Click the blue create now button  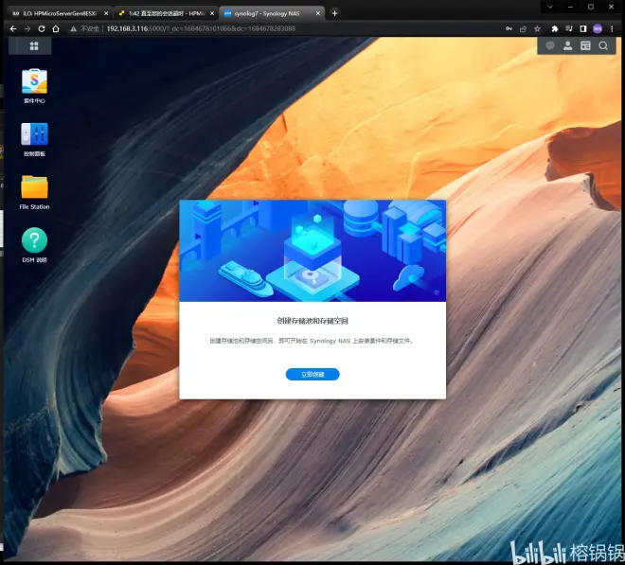pyautogui.click(x=312, y=374)
